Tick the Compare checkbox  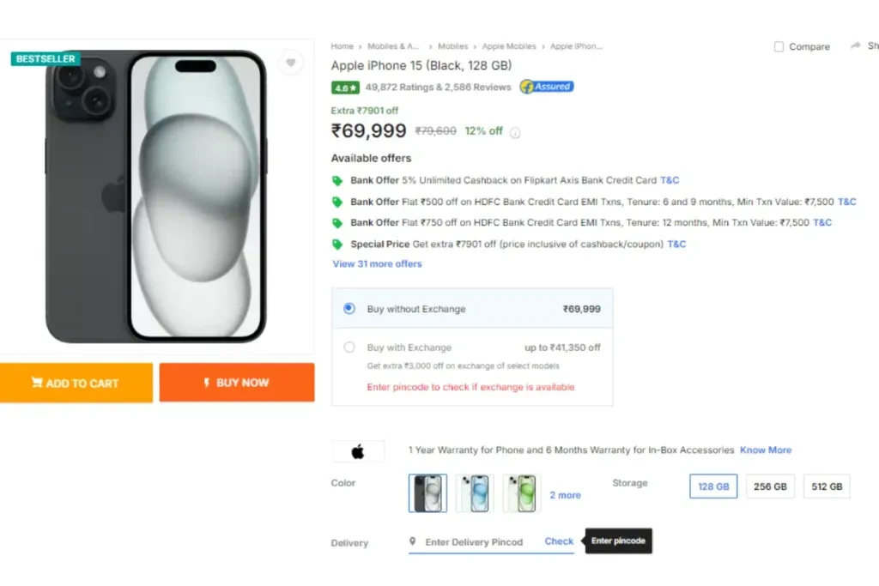[779, 46]
